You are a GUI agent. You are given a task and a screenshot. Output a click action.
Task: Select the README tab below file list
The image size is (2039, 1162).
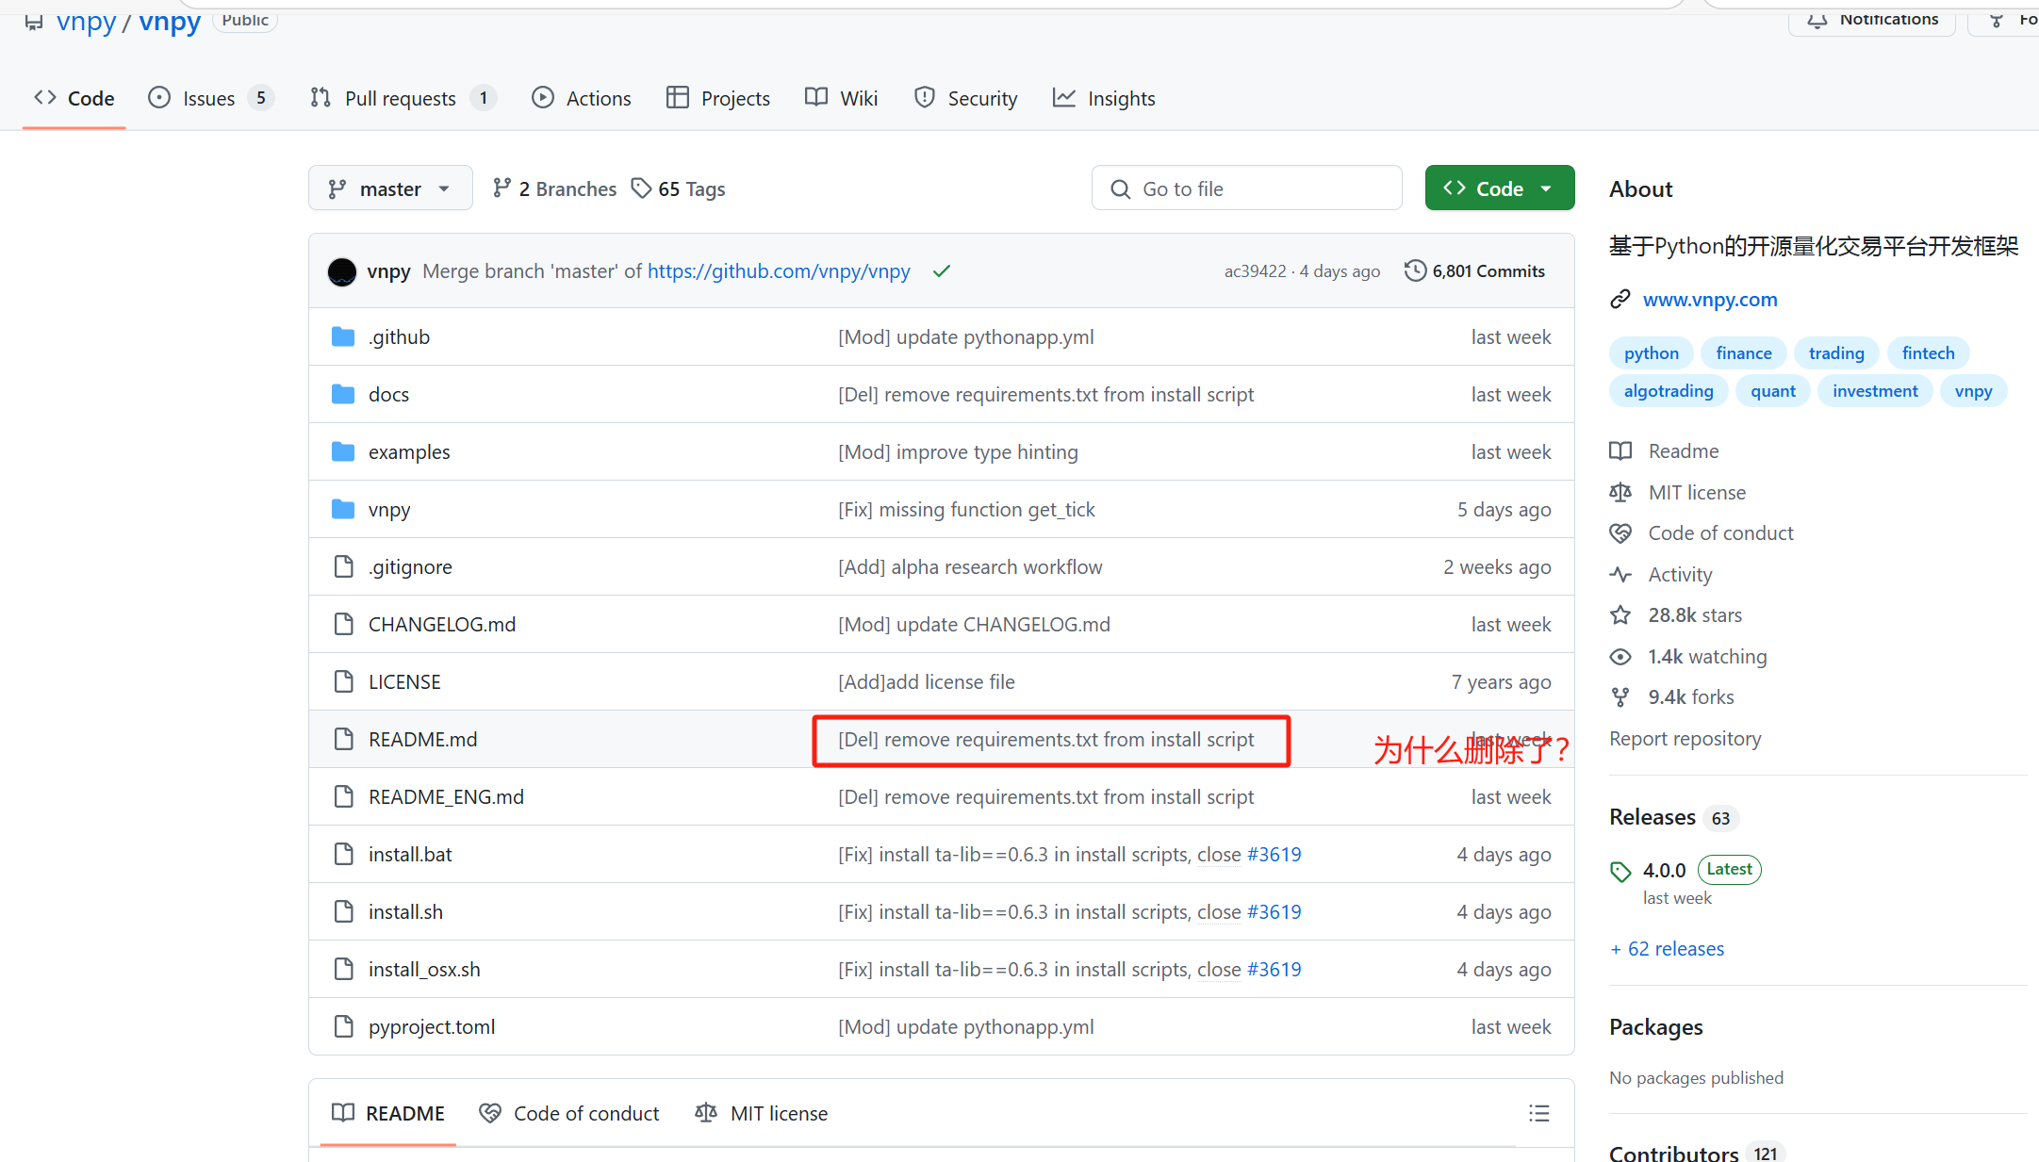(388, 1113)
